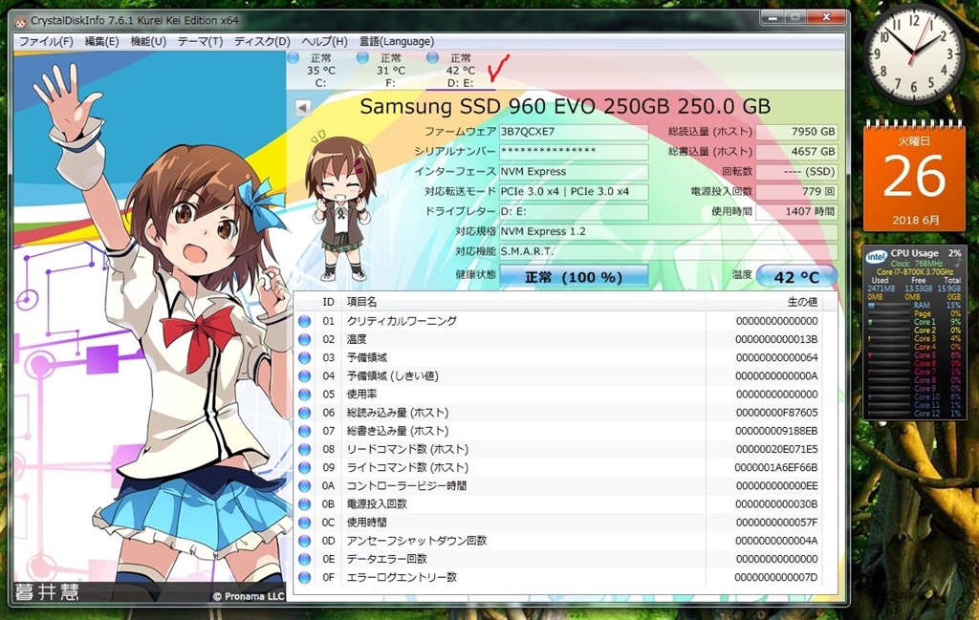Screen dimensions: 979x620
Task: Click the 7950 GB total reads value
Action: tap(796, 132)
